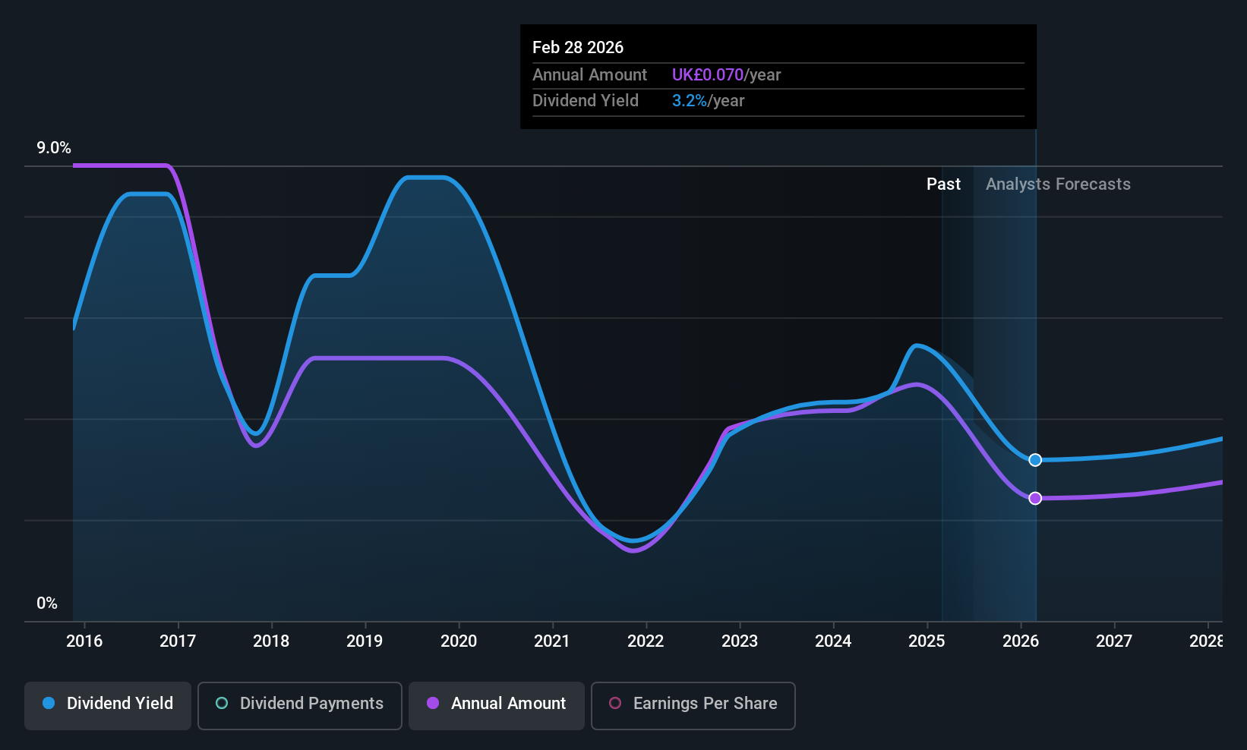Screen dimensions: 1247x750
Task: Toggle the Dividend Payments series
Action: (300, 706)
